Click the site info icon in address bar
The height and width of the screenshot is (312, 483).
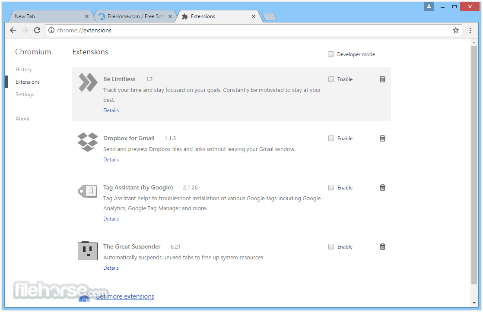51,30
